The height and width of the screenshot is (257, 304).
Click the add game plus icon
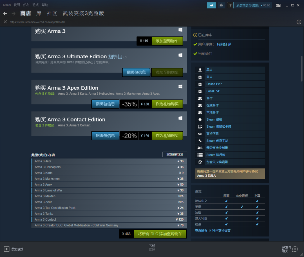pyautogui.click(x=6, y=249)
